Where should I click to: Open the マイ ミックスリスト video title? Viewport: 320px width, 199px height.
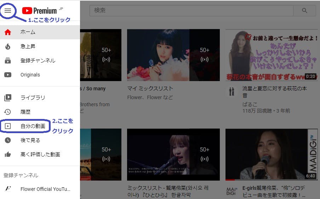coord(150,89)
